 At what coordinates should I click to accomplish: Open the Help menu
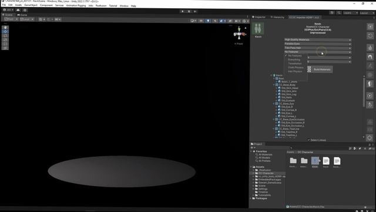point(133,6)
